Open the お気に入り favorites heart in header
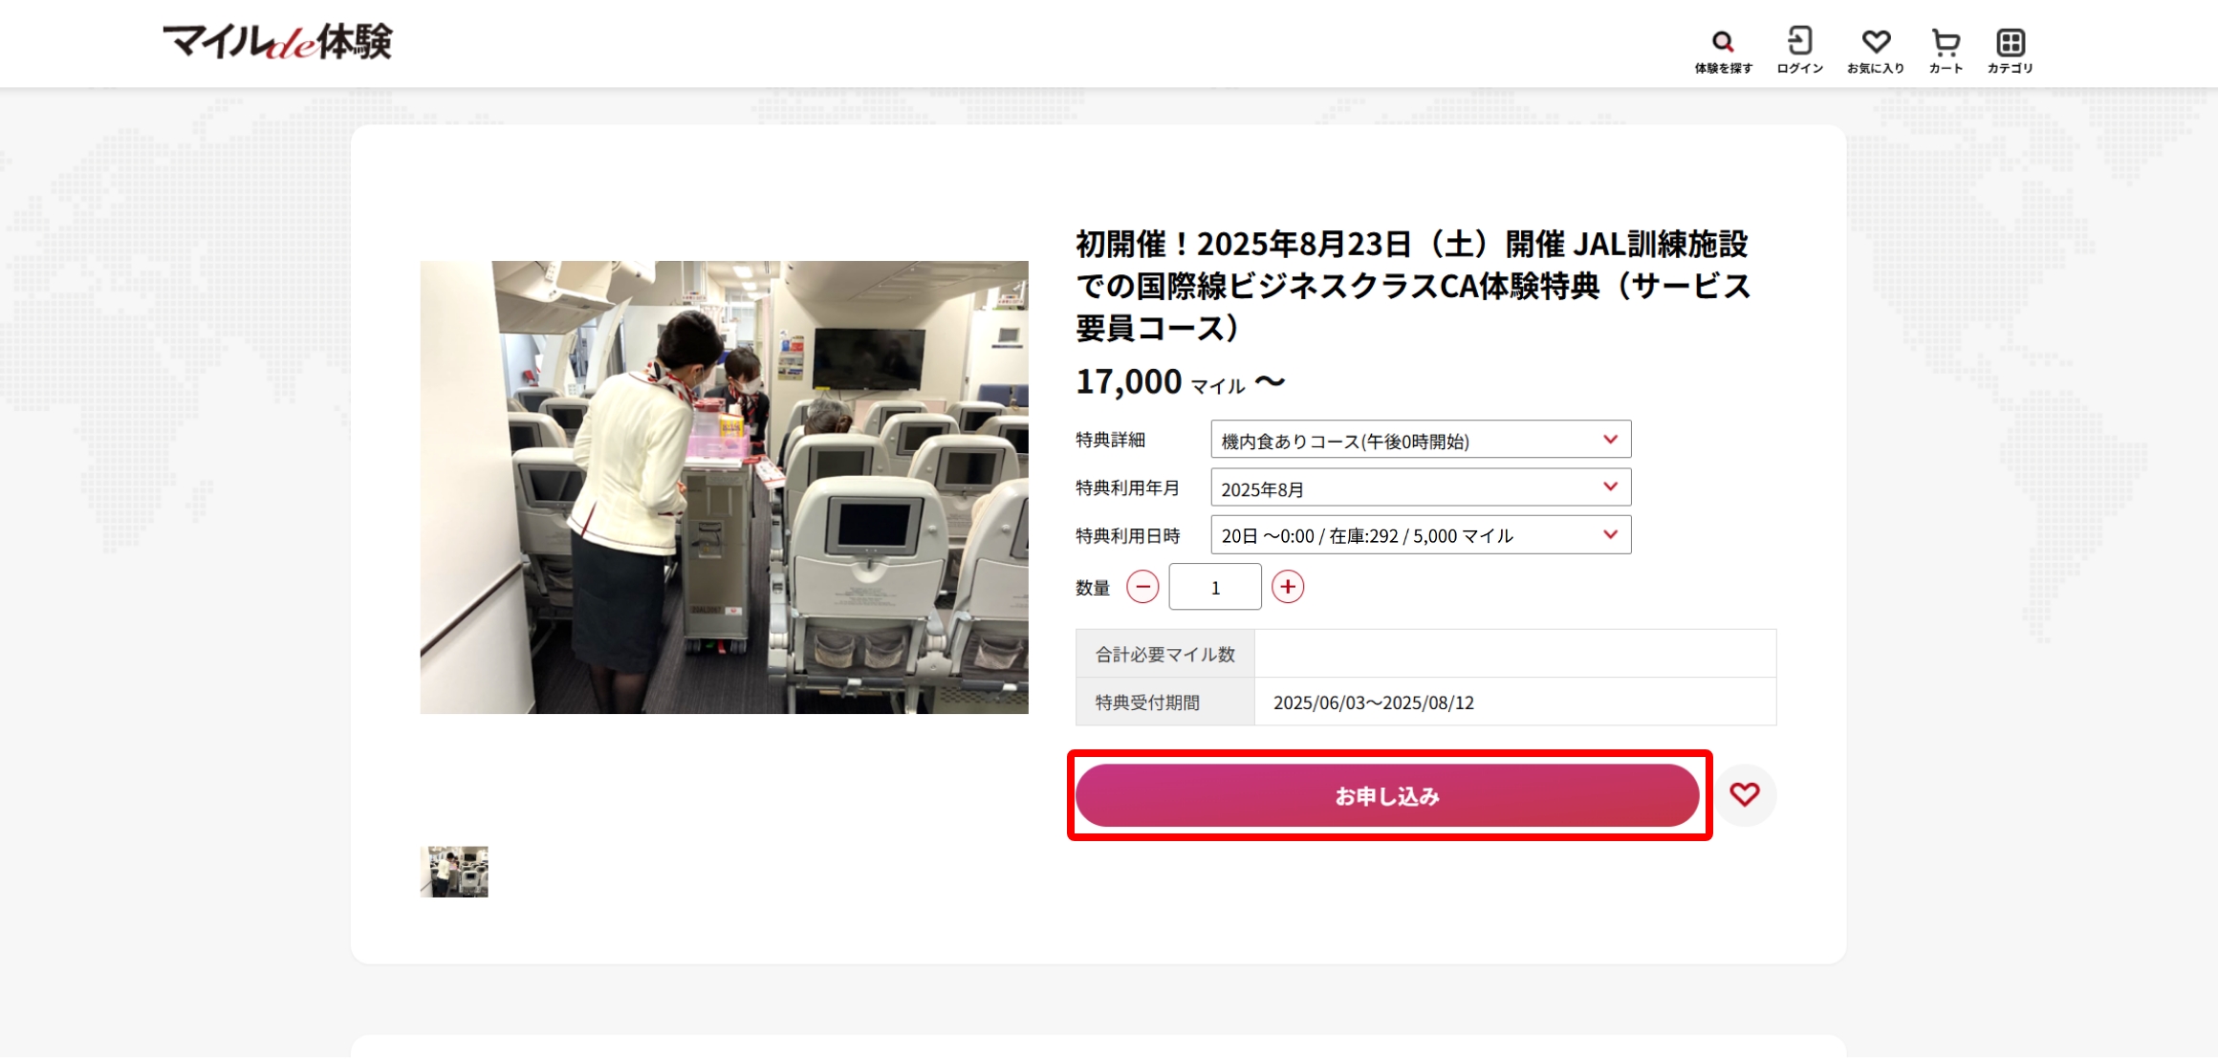2218x1059 pixels. click(1876, 50)
